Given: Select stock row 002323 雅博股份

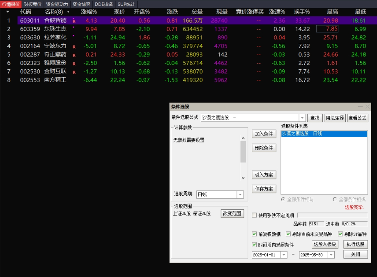Looking at the screenshot, I should (x=188, y=63).
